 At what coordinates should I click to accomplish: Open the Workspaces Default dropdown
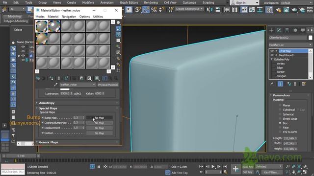tap(296, 3)
